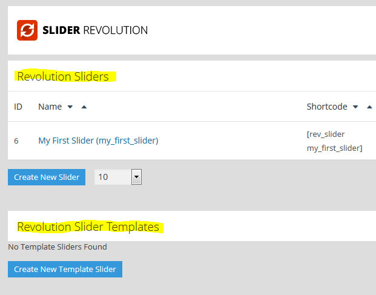Click the No Template Sliders Found message
Image resolution: width=376 pixels, height=295 pixels.
pos(58,247)
